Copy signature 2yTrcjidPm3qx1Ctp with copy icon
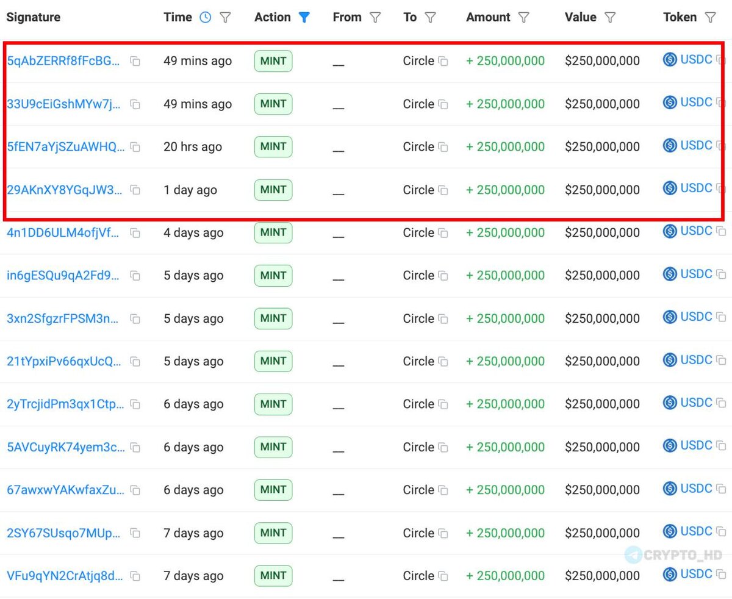Image resolution: width=732 pixels, height=599 pixels. click(135, 404)
